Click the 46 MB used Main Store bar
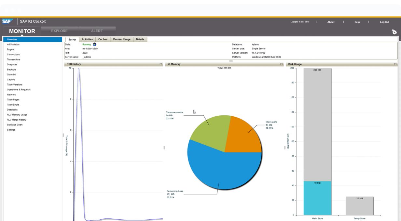 pyautogui.click(x=317, y=198)
